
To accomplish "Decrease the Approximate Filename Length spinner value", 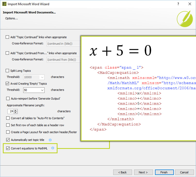I will pos(15,112).
